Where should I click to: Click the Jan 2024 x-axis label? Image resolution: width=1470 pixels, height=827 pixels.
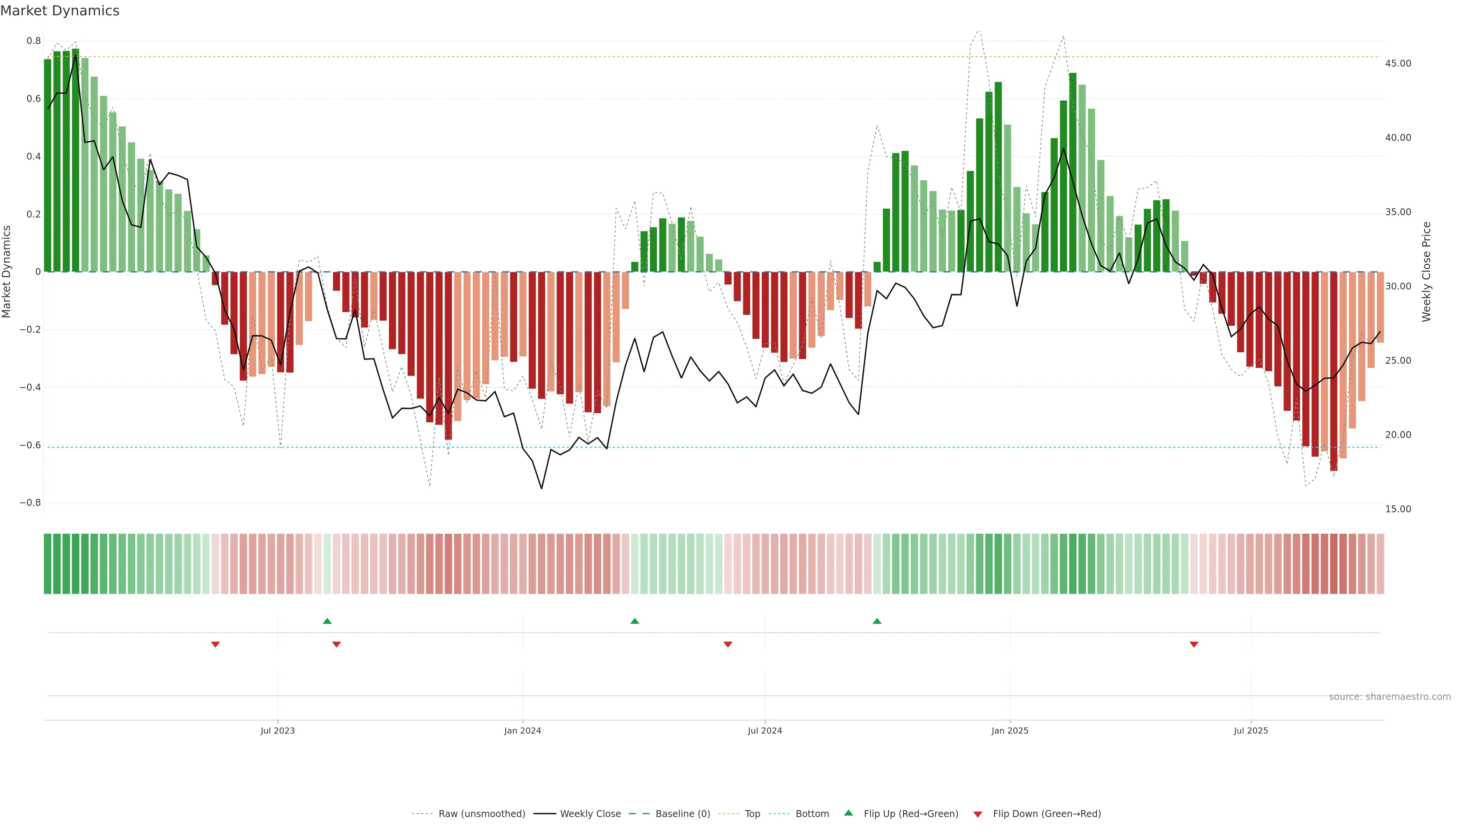pyautogui.click(x=522, y=731)
